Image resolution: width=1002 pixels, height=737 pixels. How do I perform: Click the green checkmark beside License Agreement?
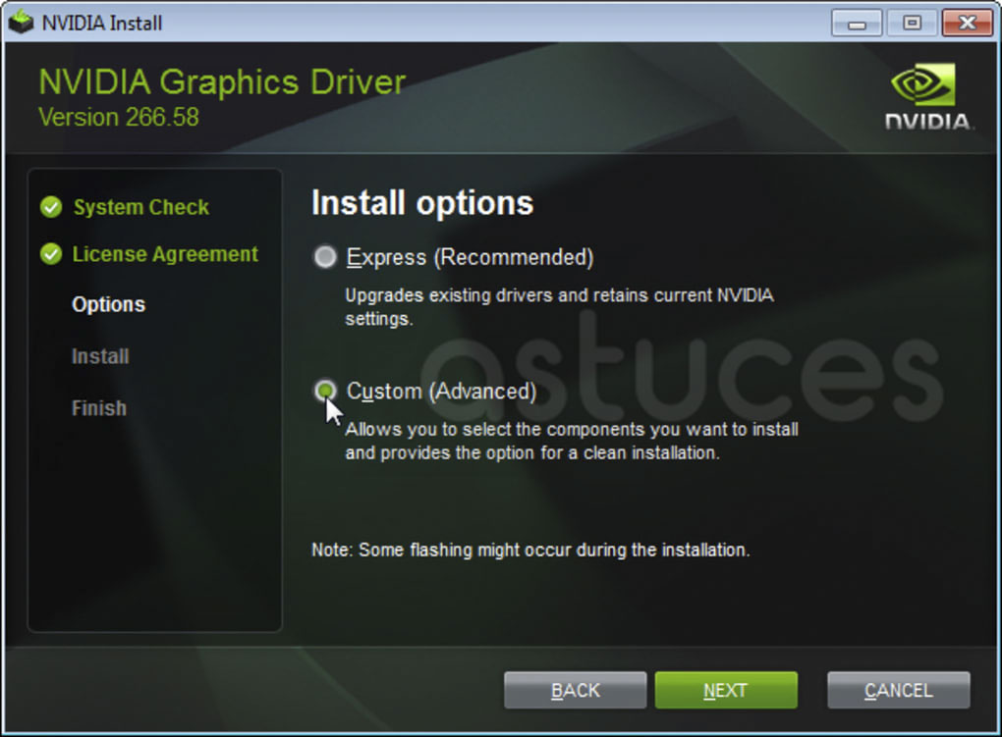[50, 255]
